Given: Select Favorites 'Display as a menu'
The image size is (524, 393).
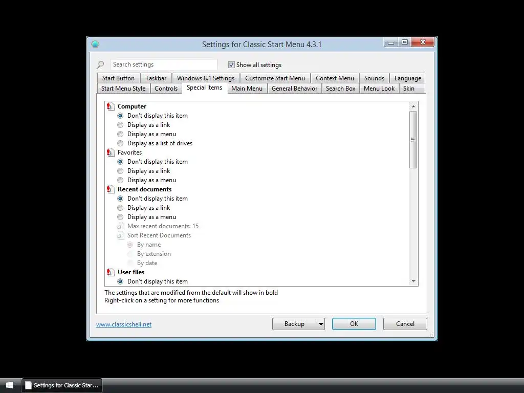Looking at the screenshot, I should click(120, 180).
